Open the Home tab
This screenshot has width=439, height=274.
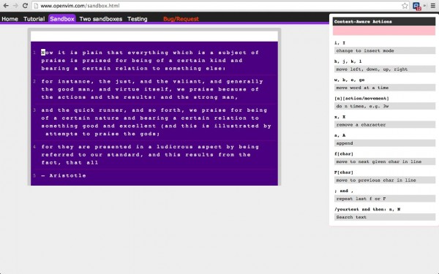click(10, 19)
